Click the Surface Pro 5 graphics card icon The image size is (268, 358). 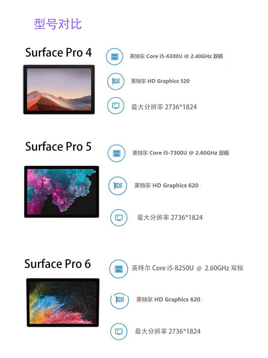point(118,186)
